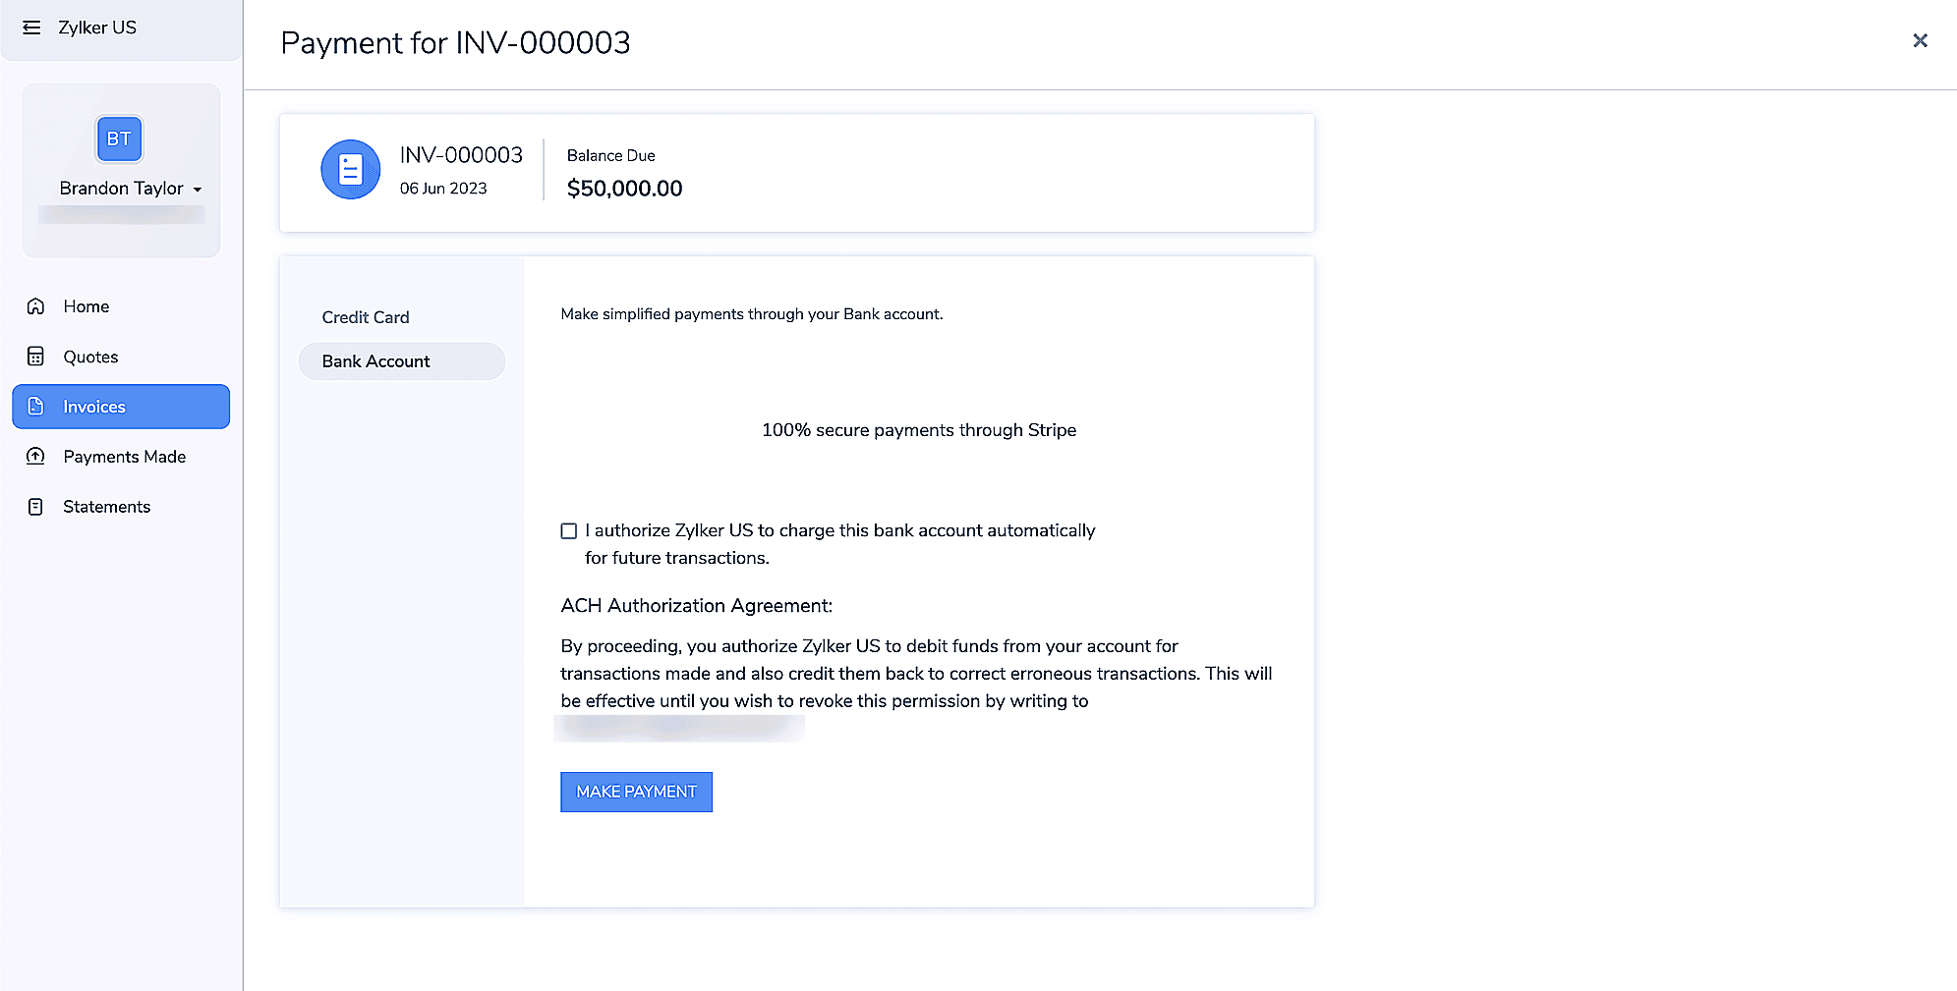The height and width of the screenshot is (991, 1957).
Task: Enable automatic bank account charge authorization checkbox
Action: point(569,531)
